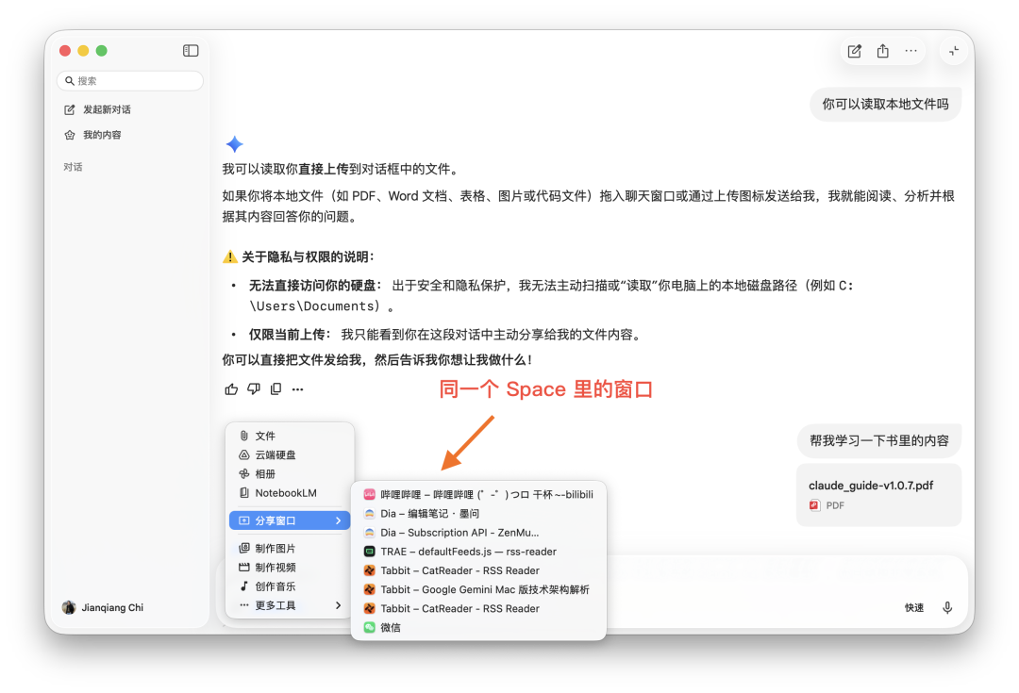Screen dimensions: 1019x693
Task: Click the microphone voice input icon
Action: coord(947,607)
